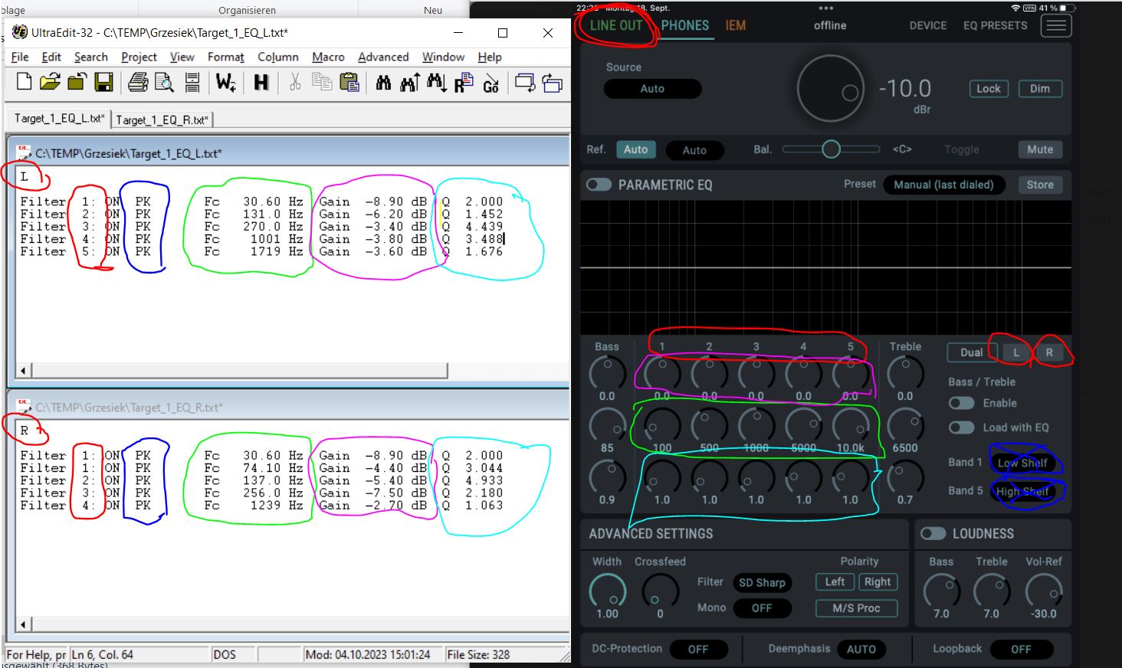Click the Find Next binoculars icon
Viewport: 1122px width, 668px height.
(x=437, y=82)
